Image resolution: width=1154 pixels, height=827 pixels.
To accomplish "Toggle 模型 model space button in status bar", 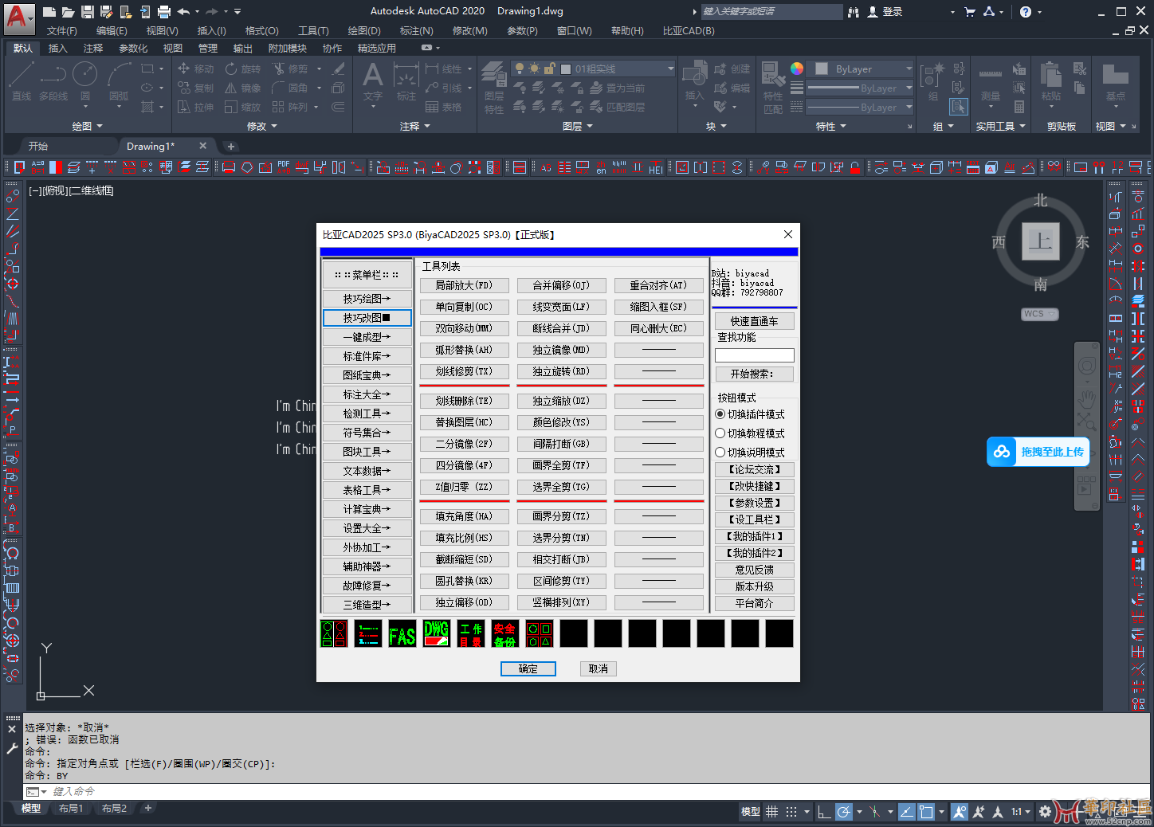I will pyautogui.click(x=751, y=812).
